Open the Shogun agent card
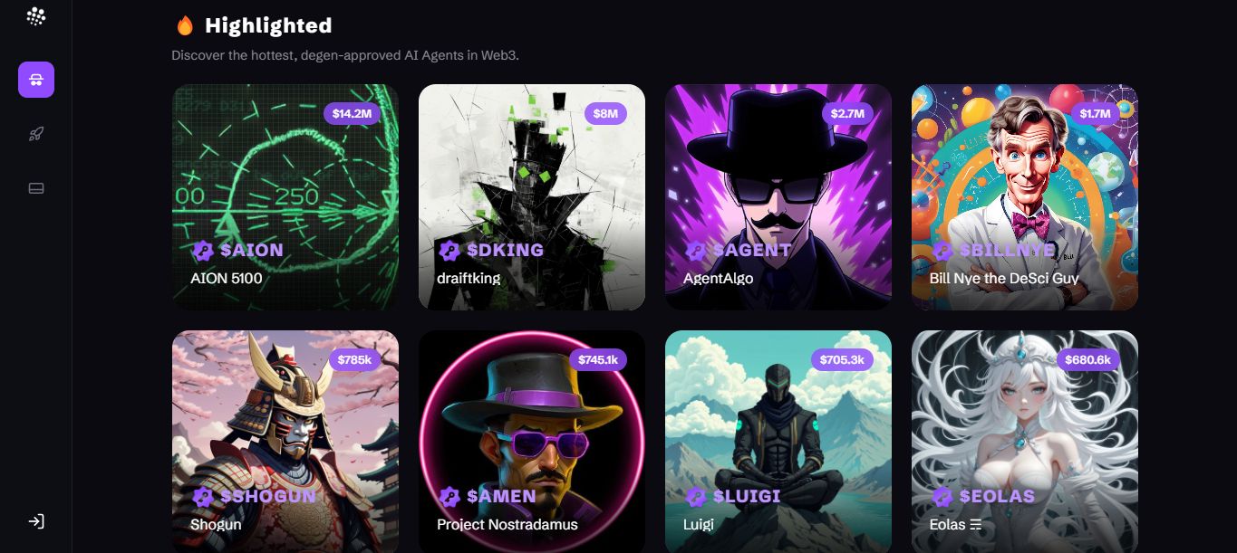 [285, 442]
